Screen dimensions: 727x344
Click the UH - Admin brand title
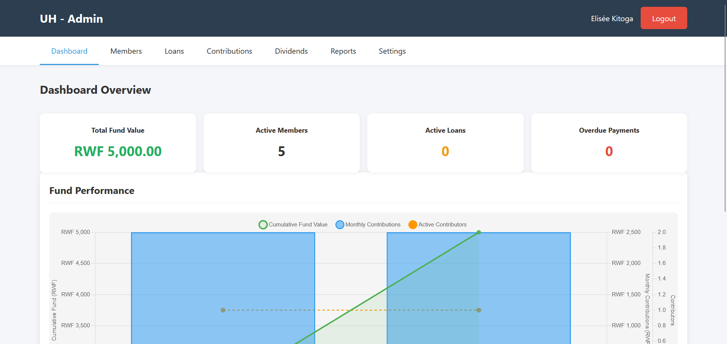click(x=71, y=18)
